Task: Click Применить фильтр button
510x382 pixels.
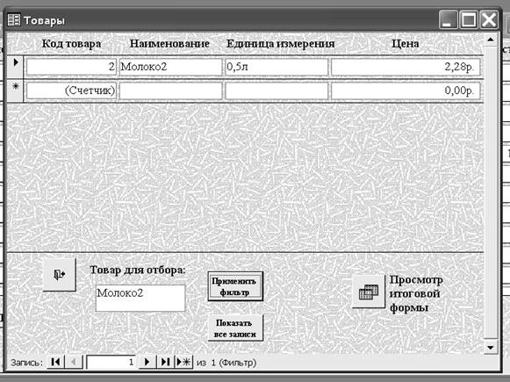Action: pyautogui.click(x=235, y=286)
